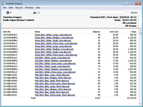Open the Window menu
Screen dimensions: 143x107
coord(29,8)
